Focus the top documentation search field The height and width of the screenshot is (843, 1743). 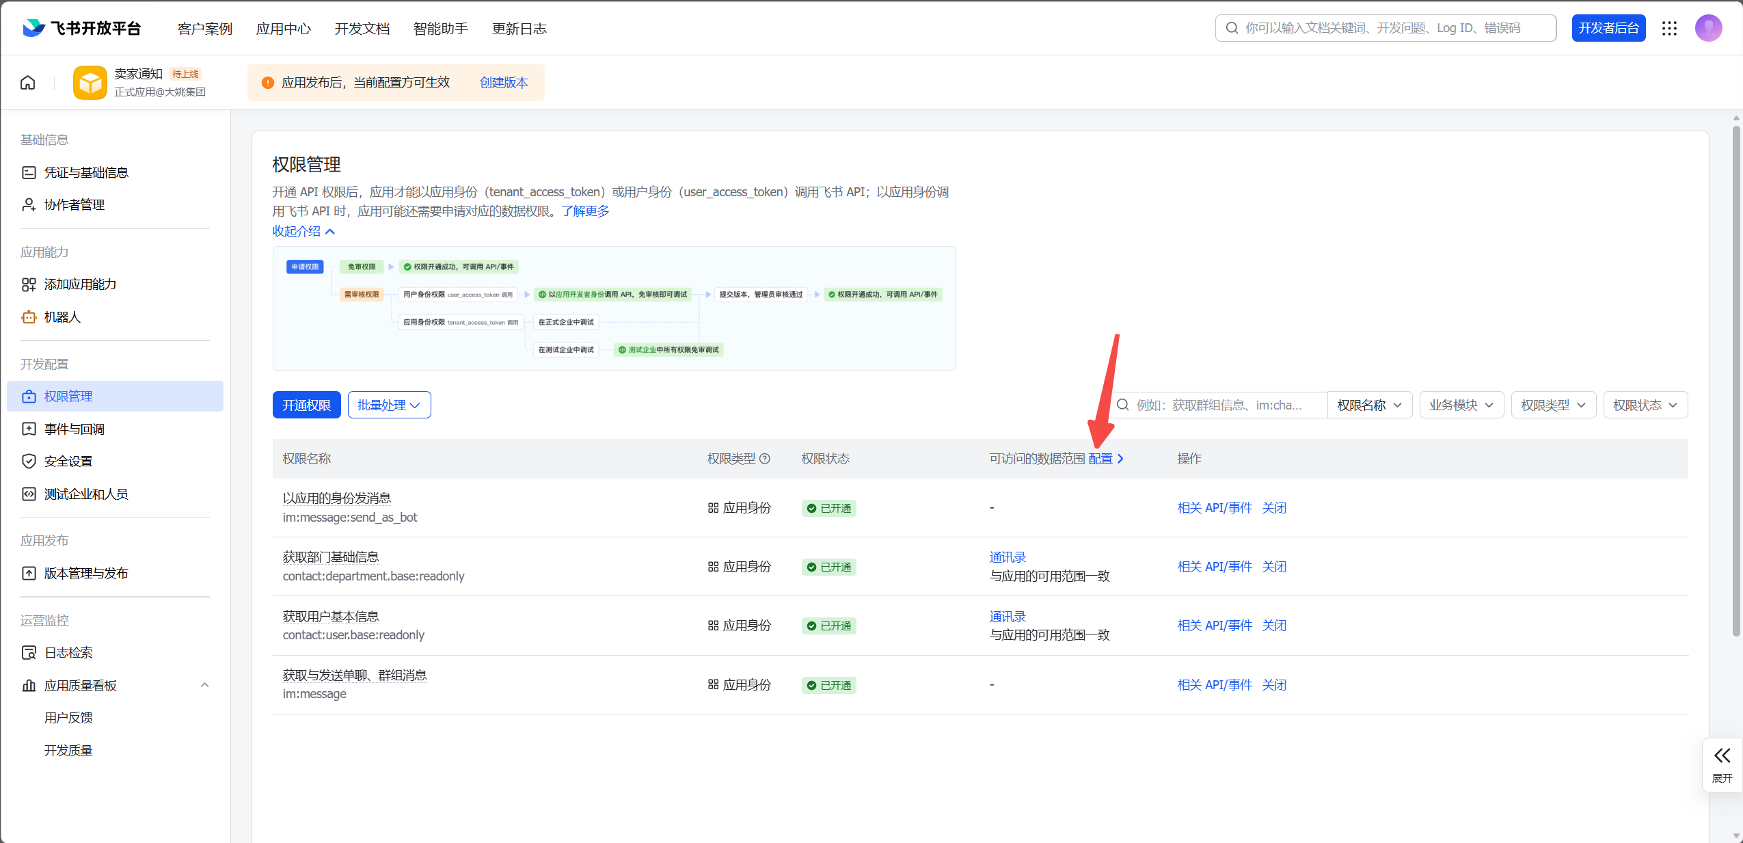[1386, 28]
